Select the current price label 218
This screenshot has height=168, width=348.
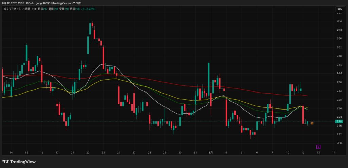coord(339,121)
